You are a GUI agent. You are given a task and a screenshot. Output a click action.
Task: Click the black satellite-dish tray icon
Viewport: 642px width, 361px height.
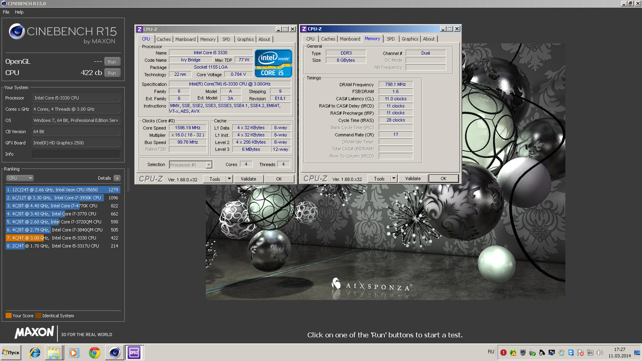pos(542,353)
